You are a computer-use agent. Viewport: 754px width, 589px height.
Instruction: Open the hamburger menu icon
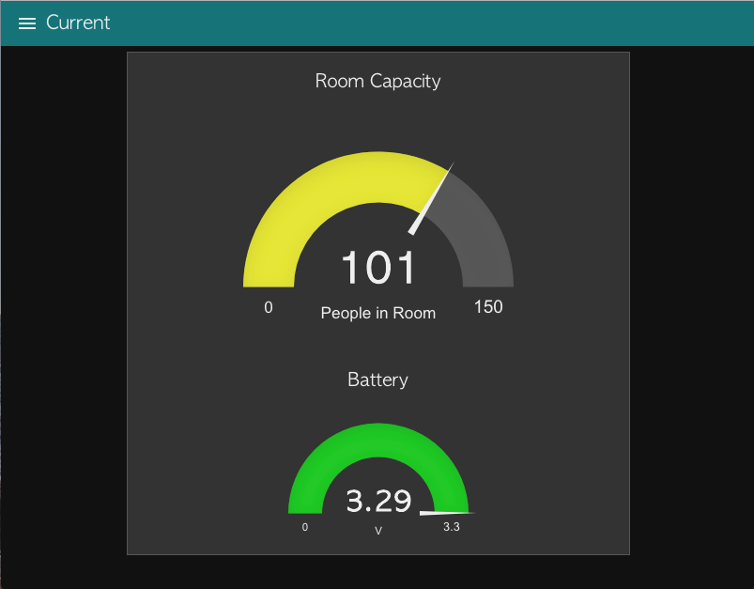(x=27, y=23)
